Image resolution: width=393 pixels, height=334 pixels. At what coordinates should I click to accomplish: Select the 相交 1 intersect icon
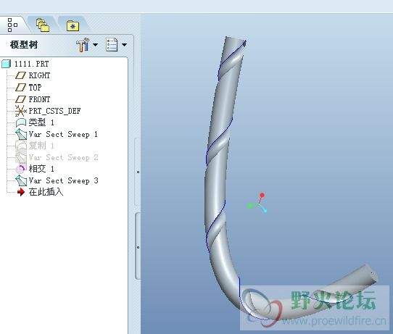tap(21, 169)
